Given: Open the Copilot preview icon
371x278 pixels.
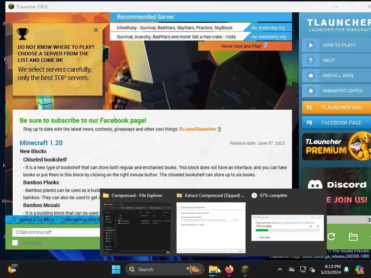Looking at the screenshot, I should [x=360, y=269].
